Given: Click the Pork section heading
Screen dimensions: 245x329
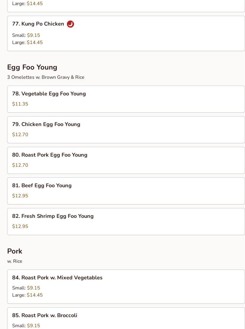Looking at the screenshot, I should tap(15, 251).
